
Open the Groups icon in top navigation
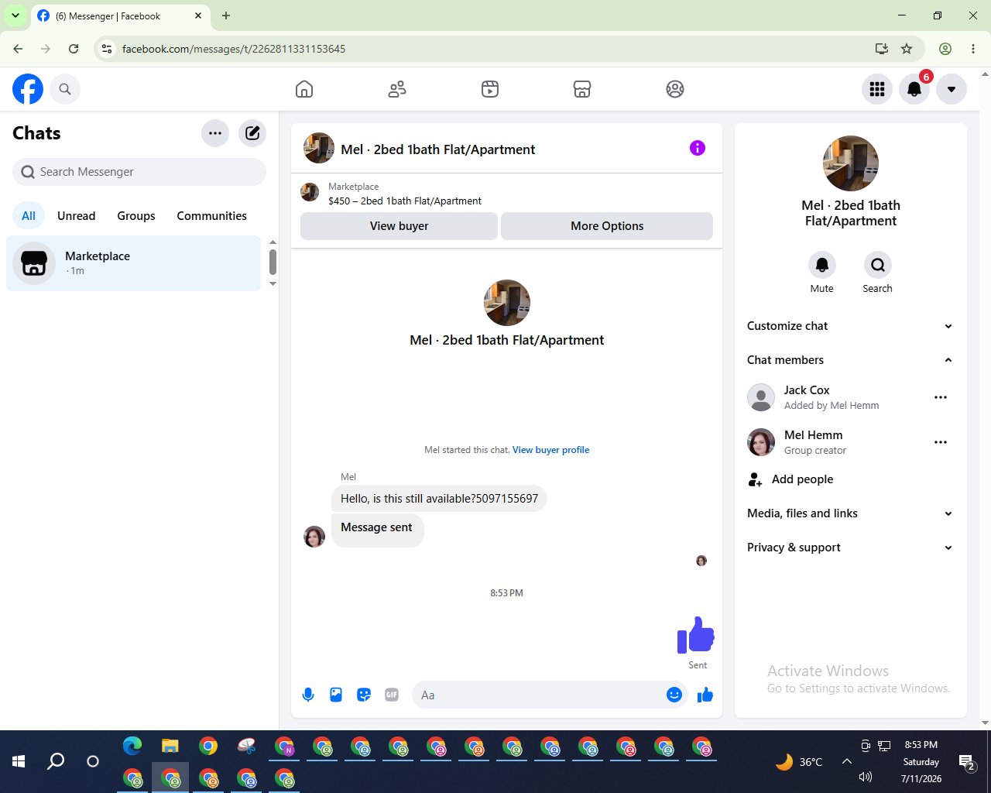(x=675, y=89)
